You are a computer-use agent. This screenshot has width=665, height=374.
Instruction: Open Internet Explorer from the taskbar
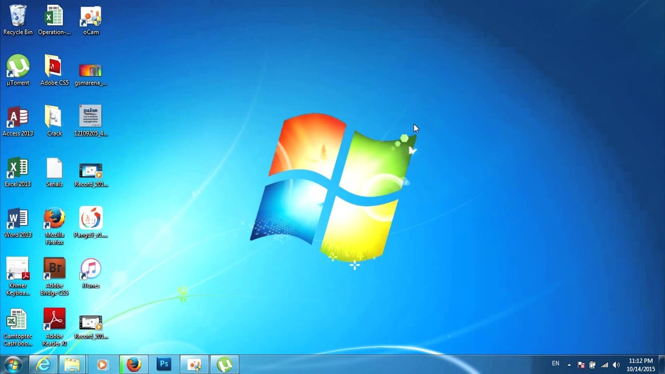tap(43, 365)
